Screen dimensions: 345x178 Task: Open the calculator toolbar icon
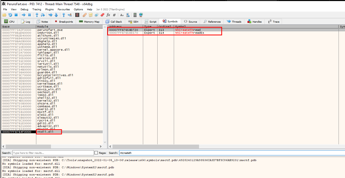pyautogui.click(x=135, y=15)
